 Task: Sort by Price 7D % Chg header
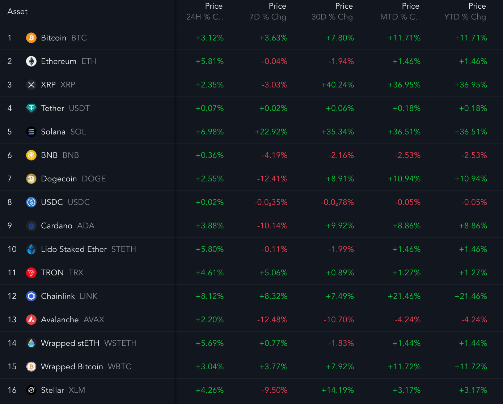(268, 12)
